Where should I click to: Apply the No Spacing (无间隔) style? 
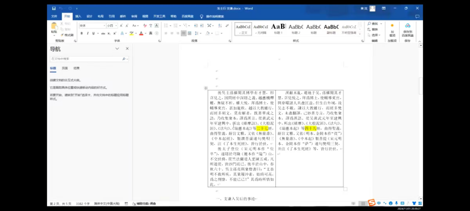coord(260,29)
